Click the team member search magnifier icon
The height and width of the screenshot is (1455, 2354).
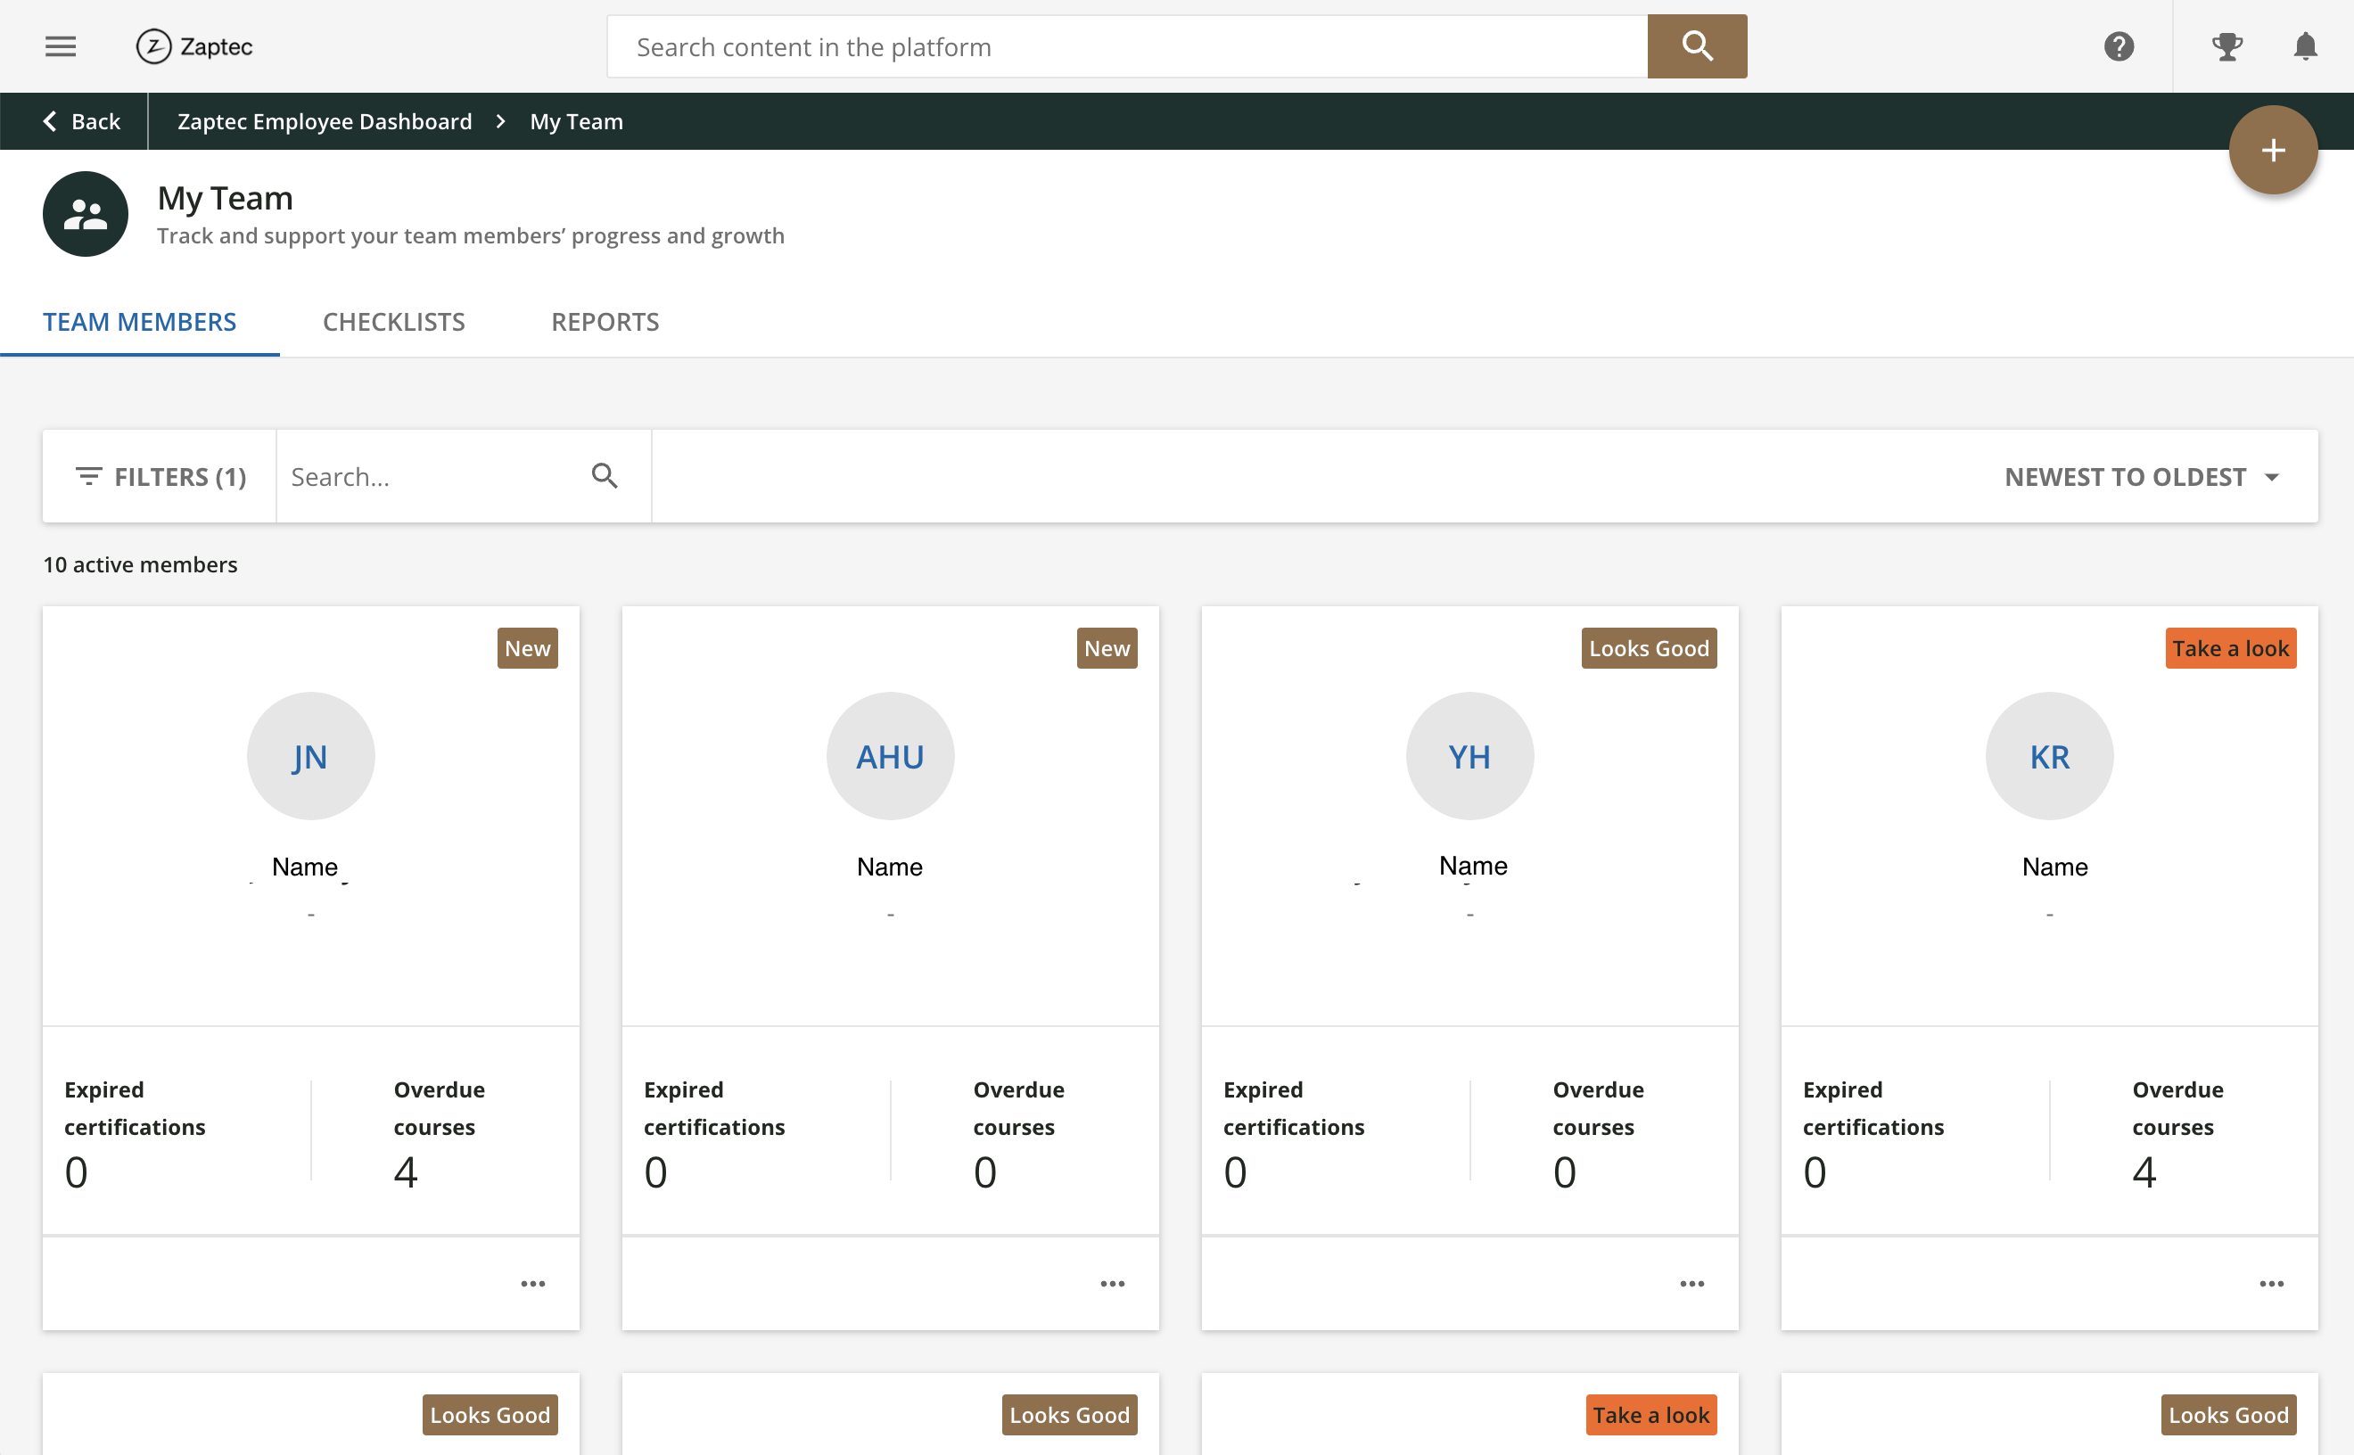pyautogui.click(x=605, y=476)
